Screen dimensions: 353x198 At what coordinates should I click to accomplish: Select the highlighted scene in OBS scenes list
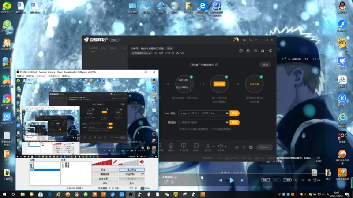pos(45,170)
